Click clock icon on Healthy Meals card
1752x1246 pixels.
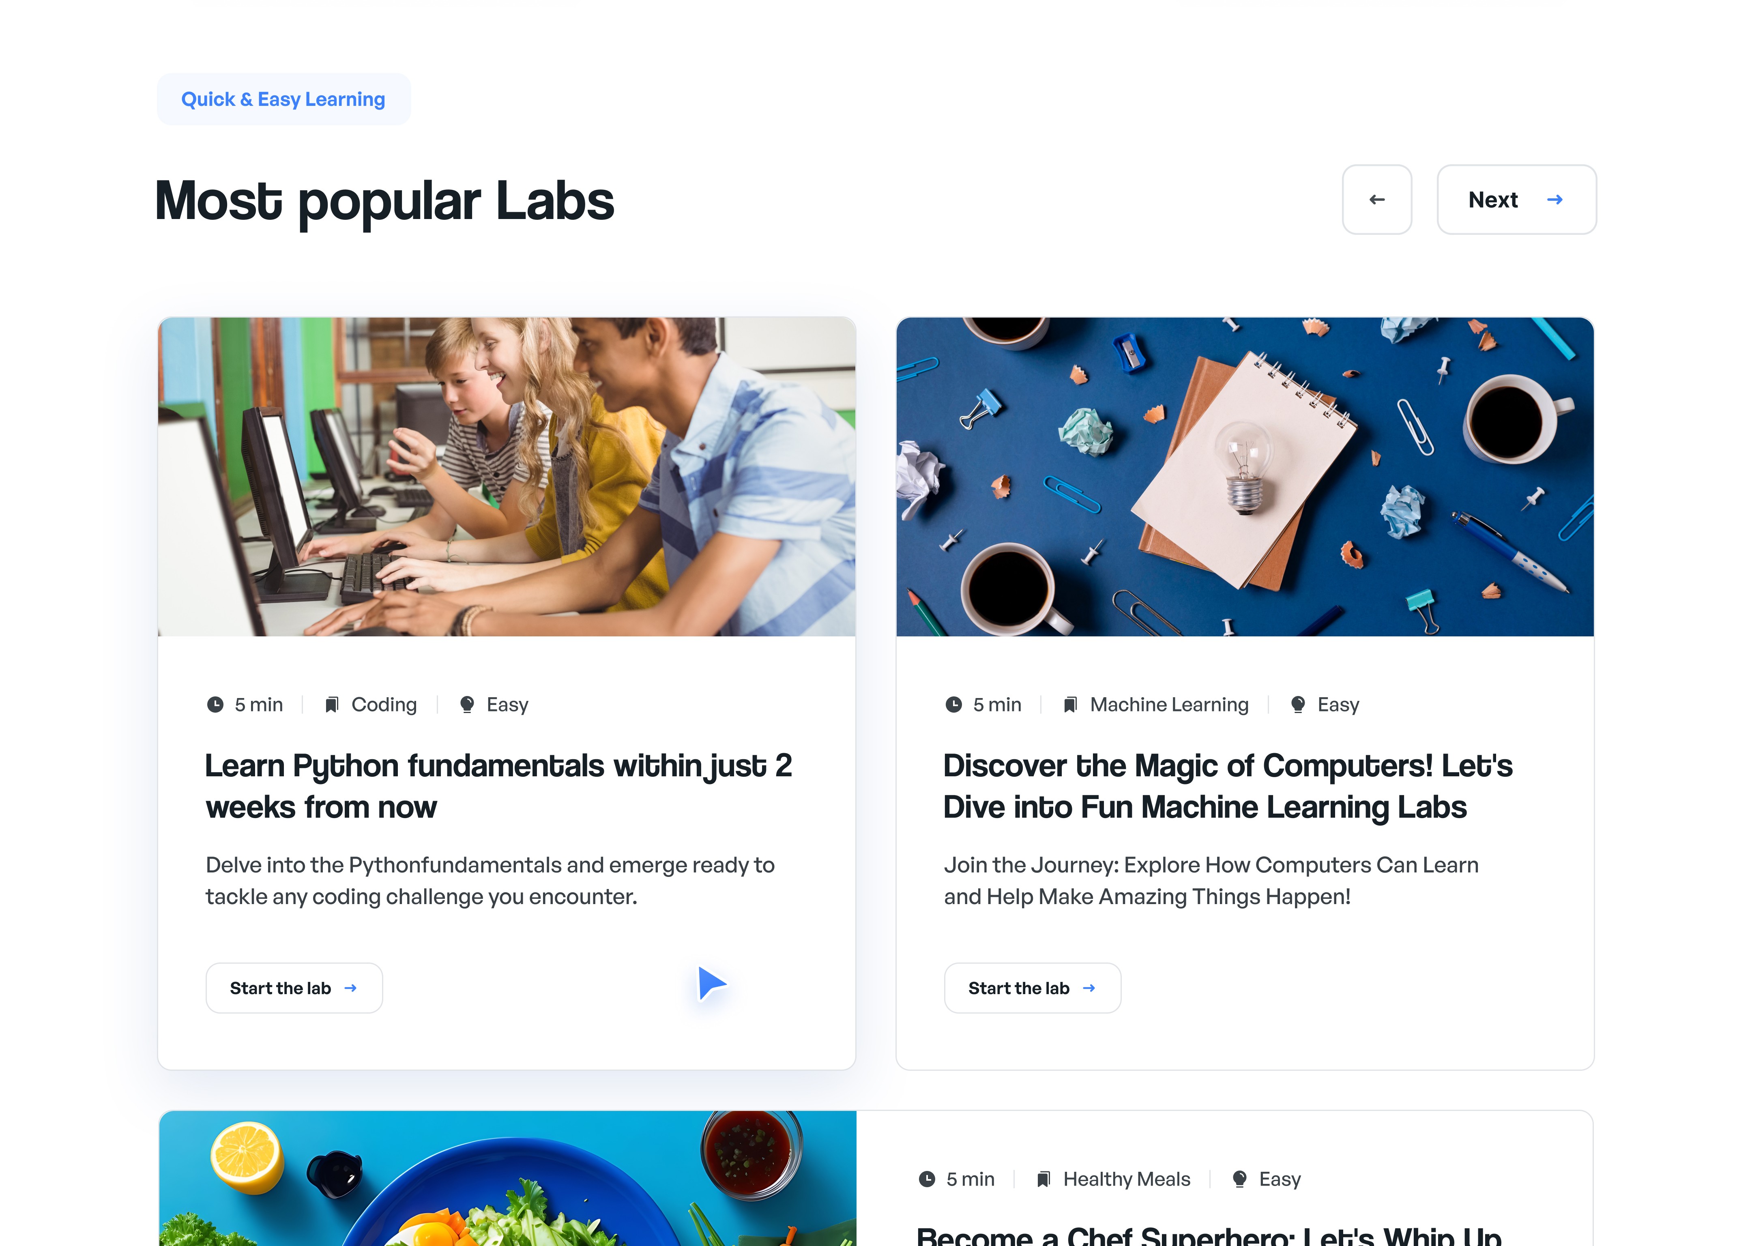pos(927,1179)
